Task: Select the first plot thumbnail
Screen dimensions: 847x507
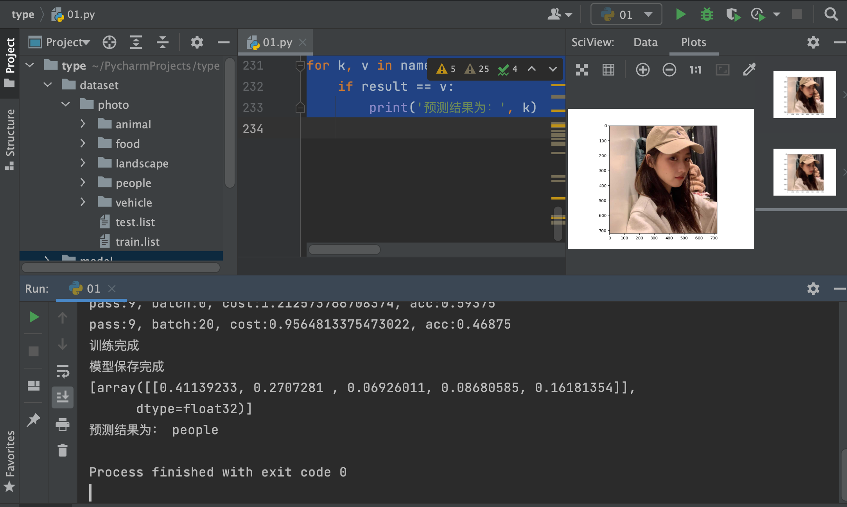Action: 804,95
